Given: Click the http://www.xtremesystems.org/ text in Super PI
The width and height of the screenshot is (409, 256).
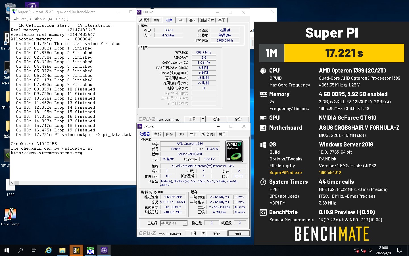Looking at the screenshot, I should [x=48, y=153].
